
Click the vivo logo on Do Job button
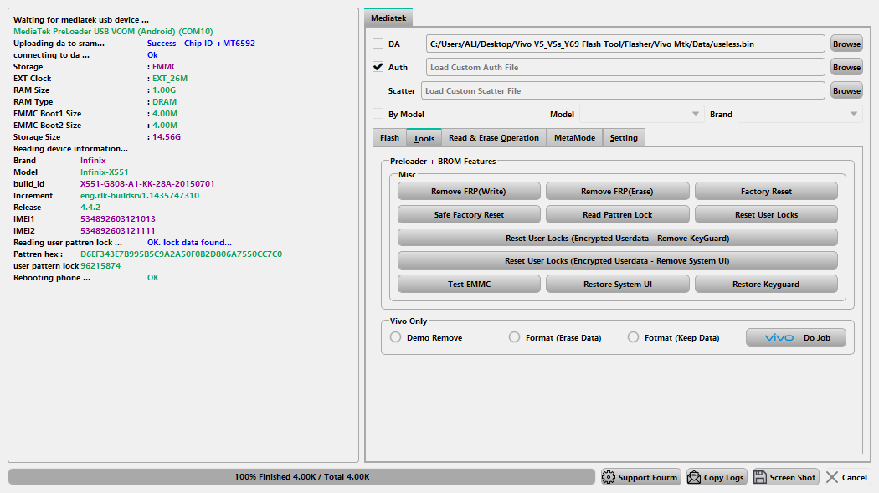[779, 338]
